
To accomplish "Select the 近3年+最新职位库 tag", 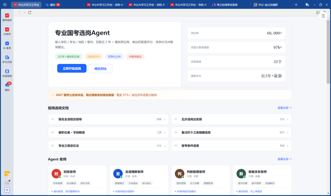I will [x=69, y=57].
